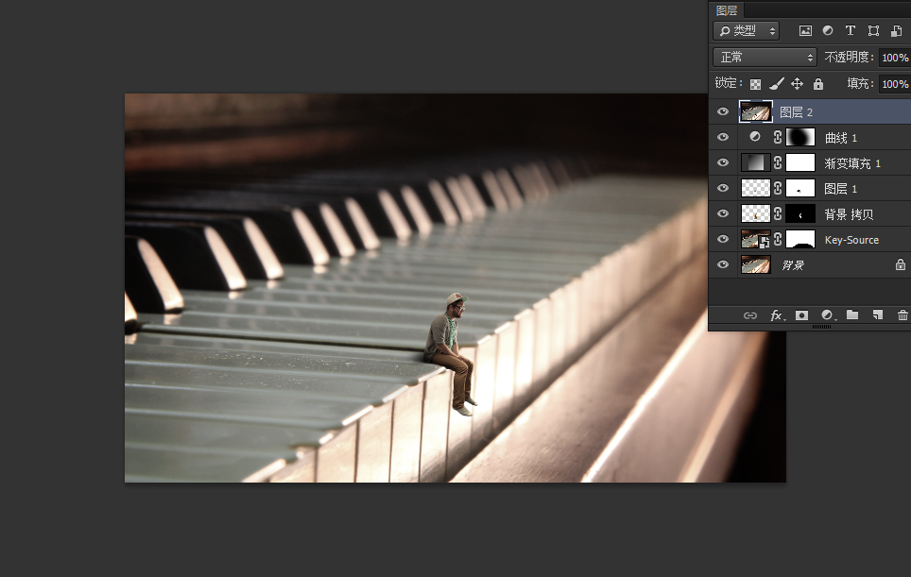Click lock image pixels brush icon
This screenshot has width=911, height=577.
pos(776,84)
